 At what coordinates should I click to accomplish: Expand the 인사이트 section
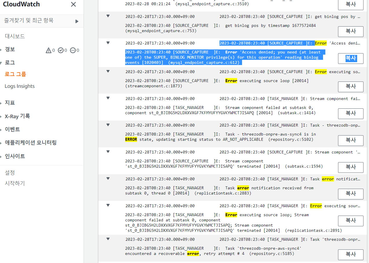coord(1,156)
